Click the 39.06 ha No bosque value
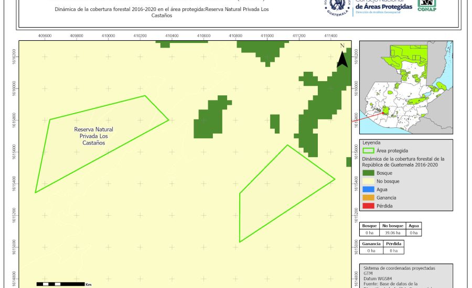The image size is (472, 288). pos(391,232)
